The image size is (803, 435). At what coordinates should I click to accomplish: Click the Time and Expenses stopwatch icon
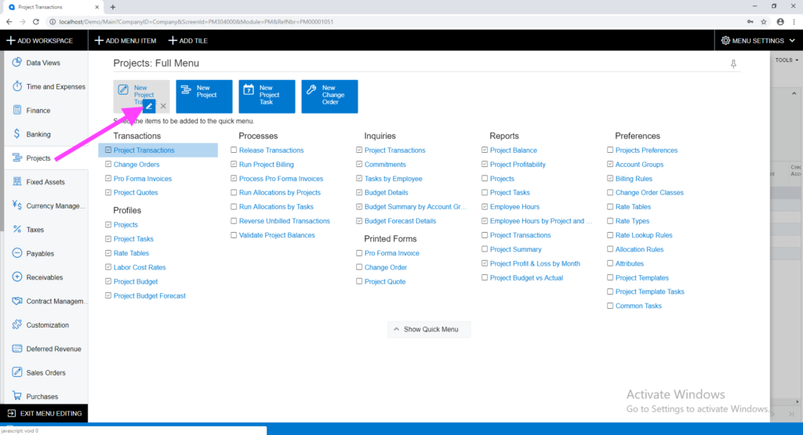click(x=17, y=86)
